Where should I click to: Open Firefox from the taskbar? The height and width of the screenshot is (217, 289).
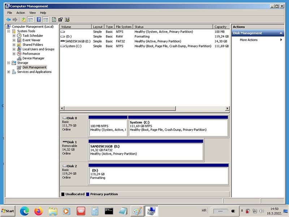(38, 210)
